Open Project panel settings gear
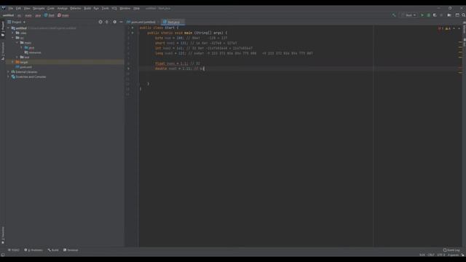 [x=115, y=22]
